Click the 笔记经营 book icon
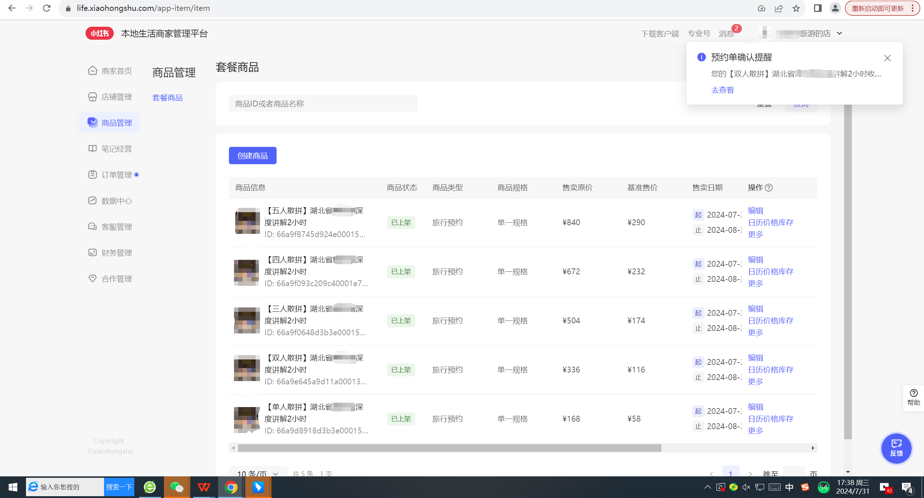This screenshot has height=498, width=924. (92, 149)
